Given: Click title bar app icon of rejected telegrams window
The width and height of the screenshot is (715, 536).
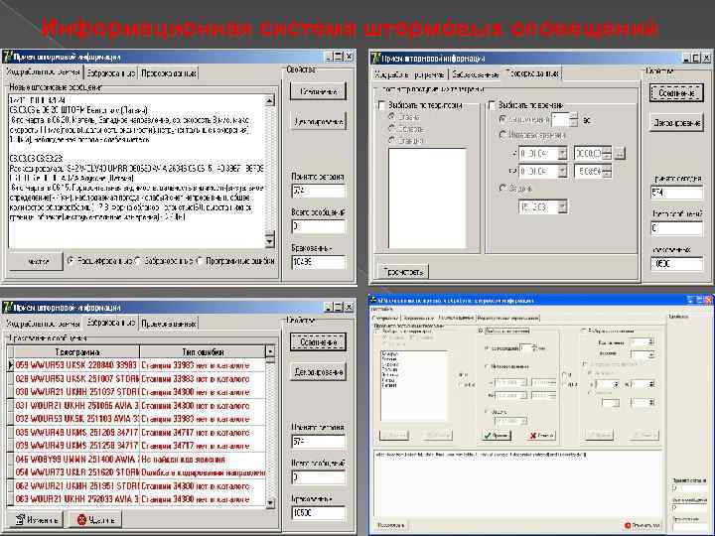Looking at the screenshot, I should pos(7,307).
